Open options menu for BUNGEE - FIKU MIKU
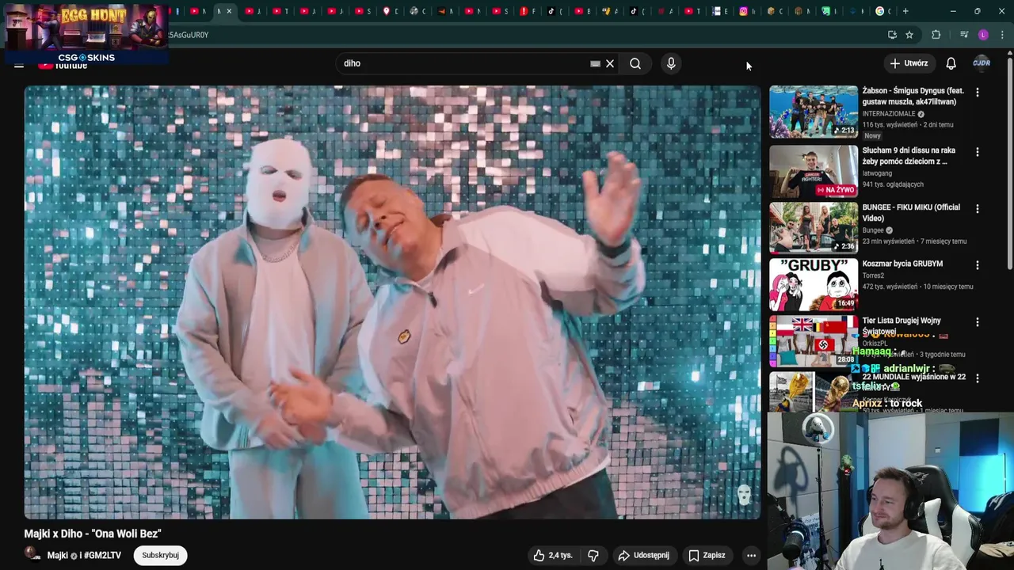 [977, 209]
